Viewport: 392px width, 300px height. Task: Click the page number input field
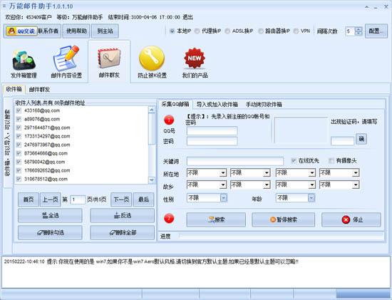(x=78, y=200)
